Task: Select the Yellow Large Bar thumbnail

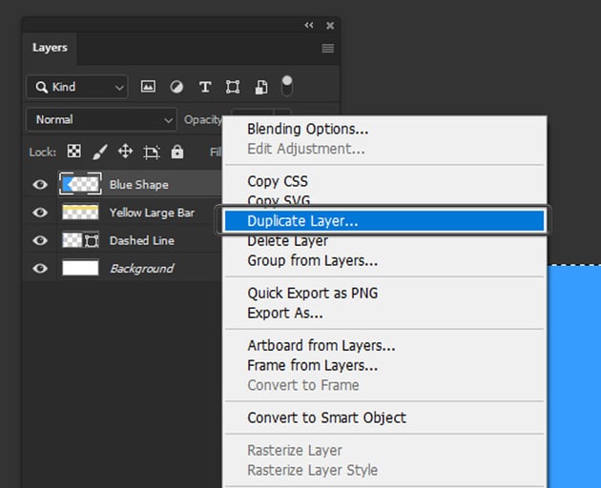Action: (80, 213)
